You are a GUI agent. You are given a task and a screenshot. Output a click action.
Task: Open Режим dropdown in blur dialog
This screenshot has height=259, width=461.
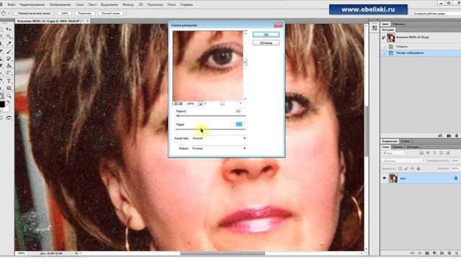point(219,149)
